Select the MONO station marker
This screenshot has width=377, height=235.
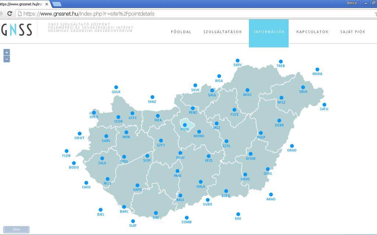point(199,132)
